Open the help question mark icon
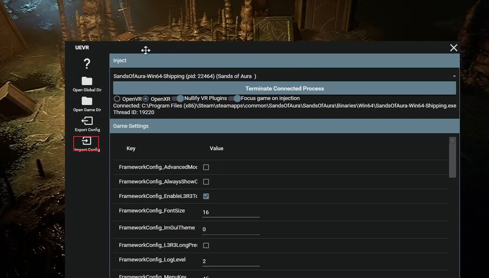 pos(87,64)
